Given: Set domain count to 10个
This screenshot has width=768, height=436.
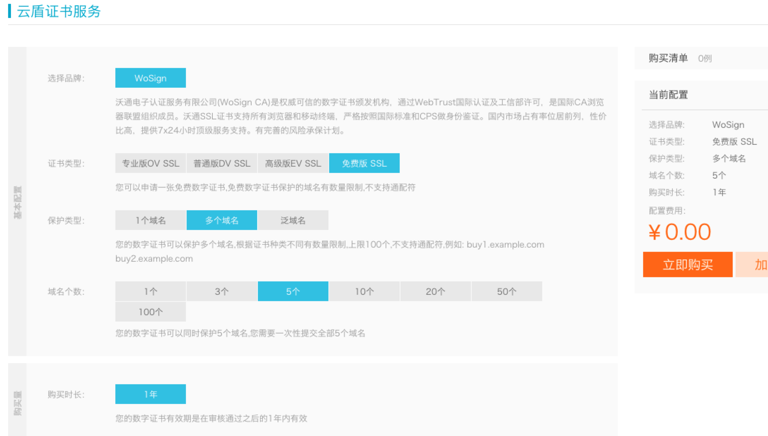Looking at the screenshot, I should (364, 291).
